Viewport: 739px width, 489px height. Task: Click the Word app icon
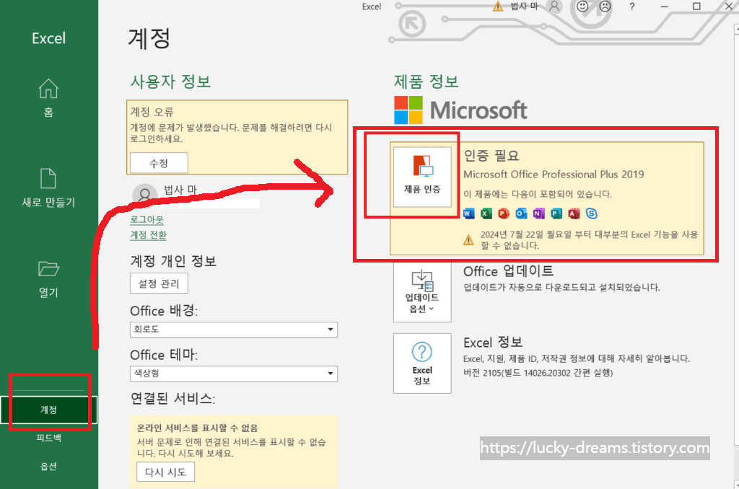tap(469, 213)
